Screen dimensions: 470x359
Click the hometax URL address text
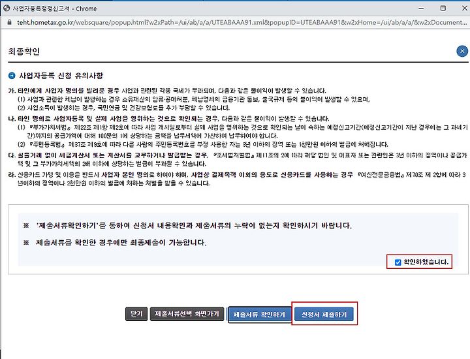click(x=242, y=22)
